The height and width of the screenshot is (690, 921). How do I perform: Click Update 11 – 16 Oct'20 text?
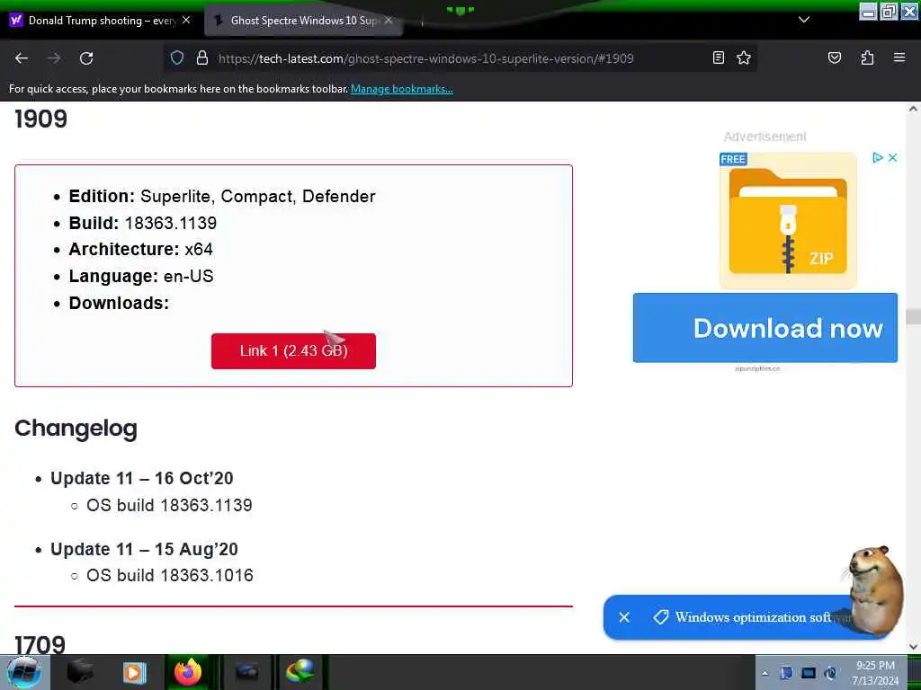pos(141,478)
